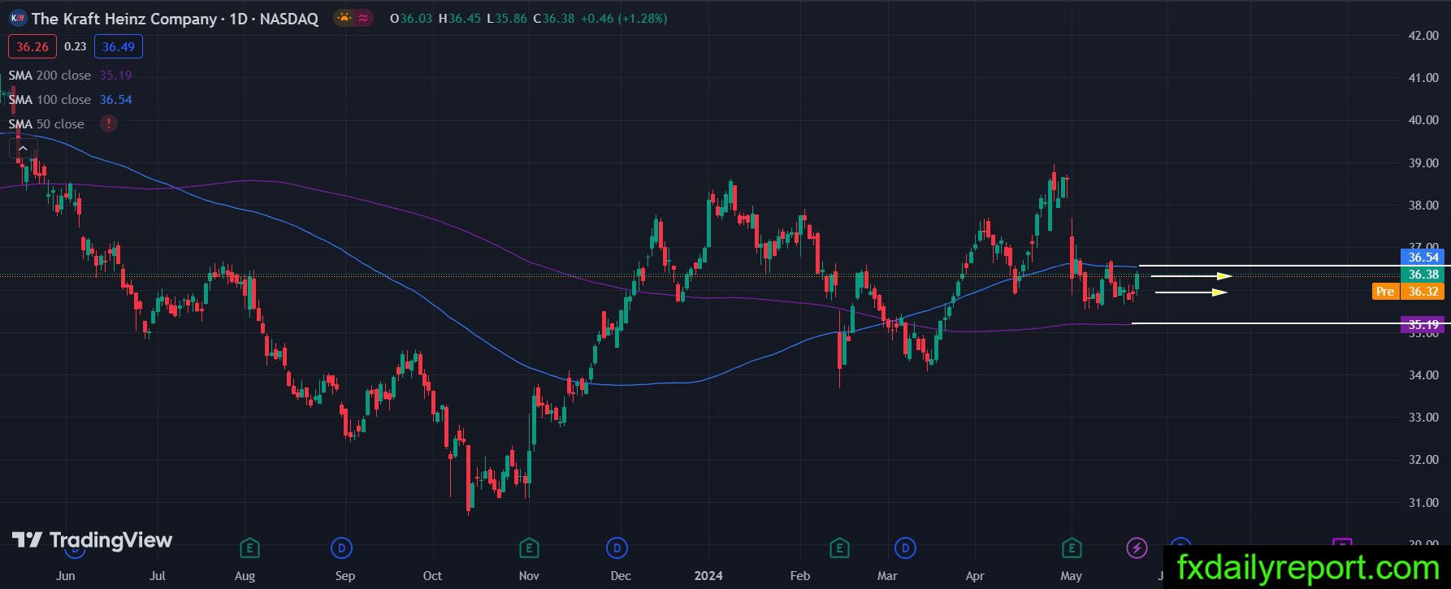Image resolution: width=1451 pixels, height=589 pixels.
Task: Open the earnings marker right of Feb
Action: tap(839, 548)
